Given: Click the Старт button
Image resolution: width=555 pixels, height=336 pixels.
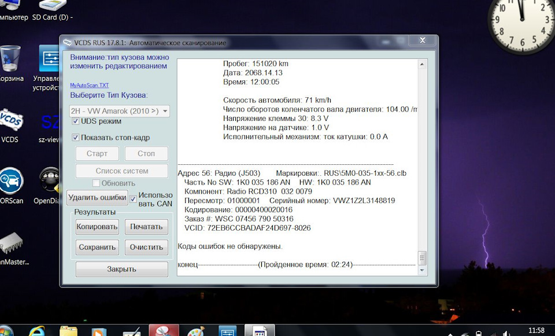Looking at the screenshot, I should click(97, 154).
